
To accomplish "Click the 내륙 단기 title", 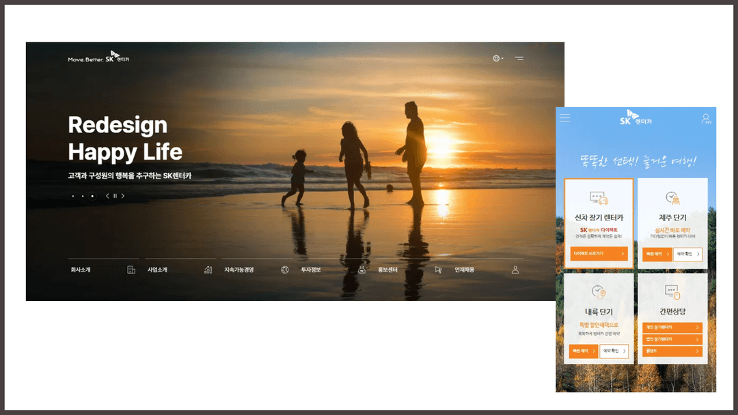I will [x=599, y=312].
